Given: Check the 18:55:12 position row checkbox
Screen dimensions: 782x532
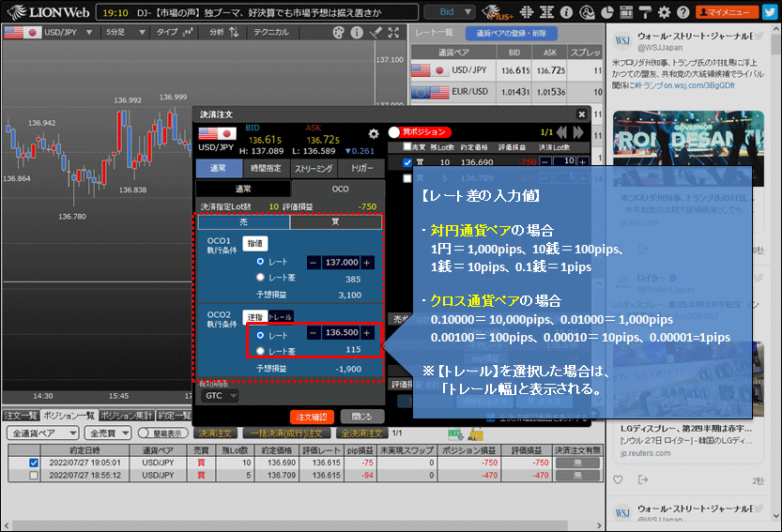Looking at the screenshot, I should click(34, 476).
